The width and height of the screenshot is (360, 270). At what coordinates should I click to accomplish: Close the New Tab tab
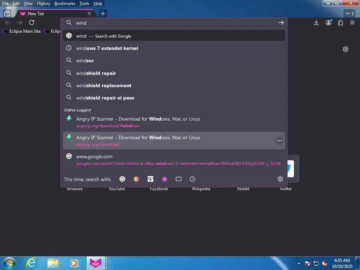point(89,14)
